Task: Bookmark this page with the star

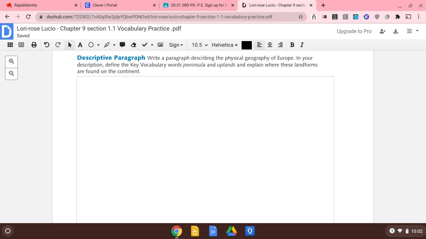Action: pyautogui.click(x=301, y=17)
